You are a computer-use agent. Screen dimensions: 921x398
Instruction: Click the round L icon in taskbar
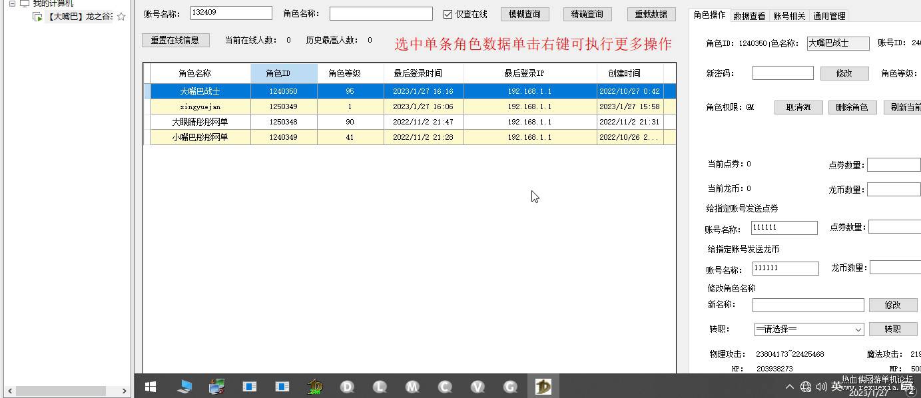(x=380, y=387)
